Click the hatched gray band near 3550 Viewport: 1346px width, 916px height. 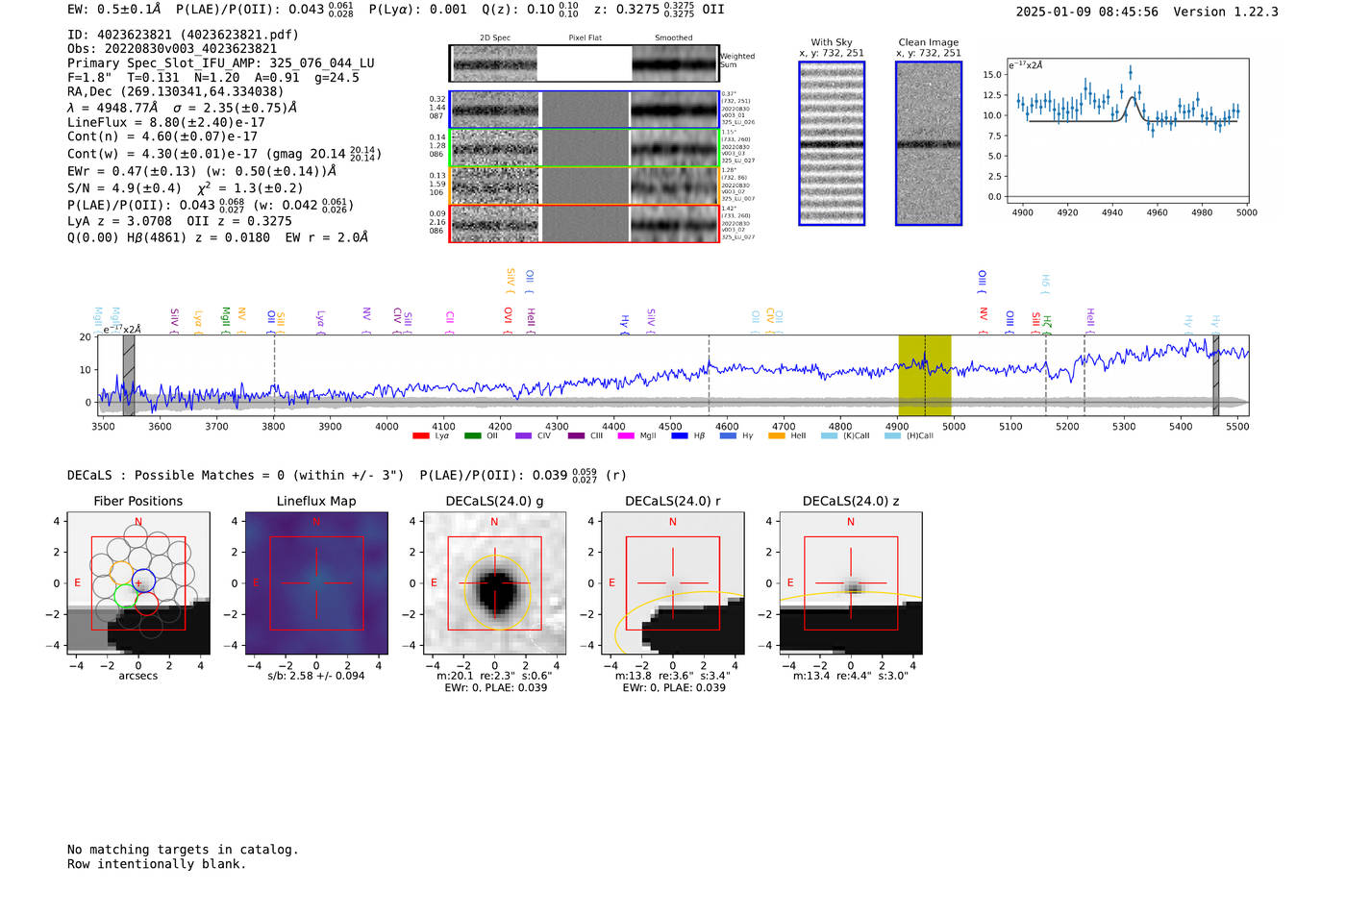point(129,375)
